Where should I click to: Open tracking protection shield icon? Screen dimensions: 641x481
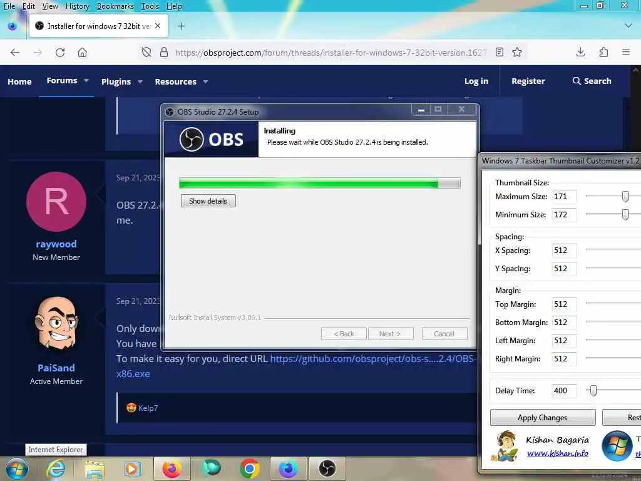[146, 53]
